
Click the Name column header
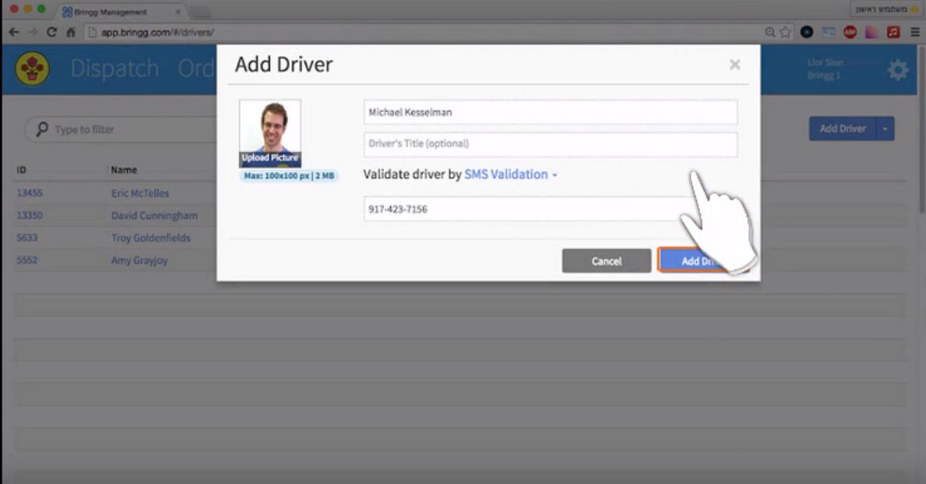coord(123,170)
